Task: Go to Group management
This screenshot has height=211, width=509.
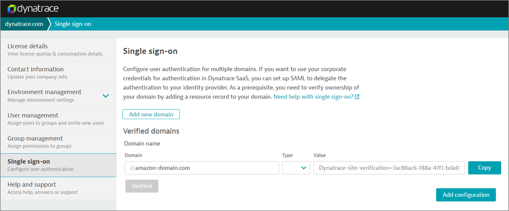Action: pos(58,142)
